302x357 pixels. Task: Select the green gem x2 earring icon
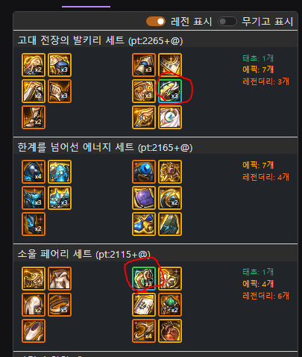[170, 305]
